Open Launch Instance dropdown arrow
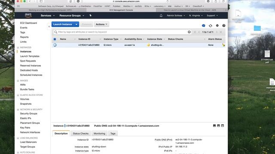 [x=76, y=24]
